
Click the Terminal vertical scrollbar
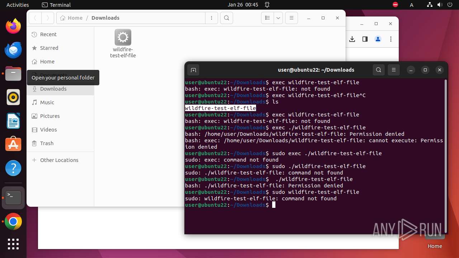coord(446,156)
